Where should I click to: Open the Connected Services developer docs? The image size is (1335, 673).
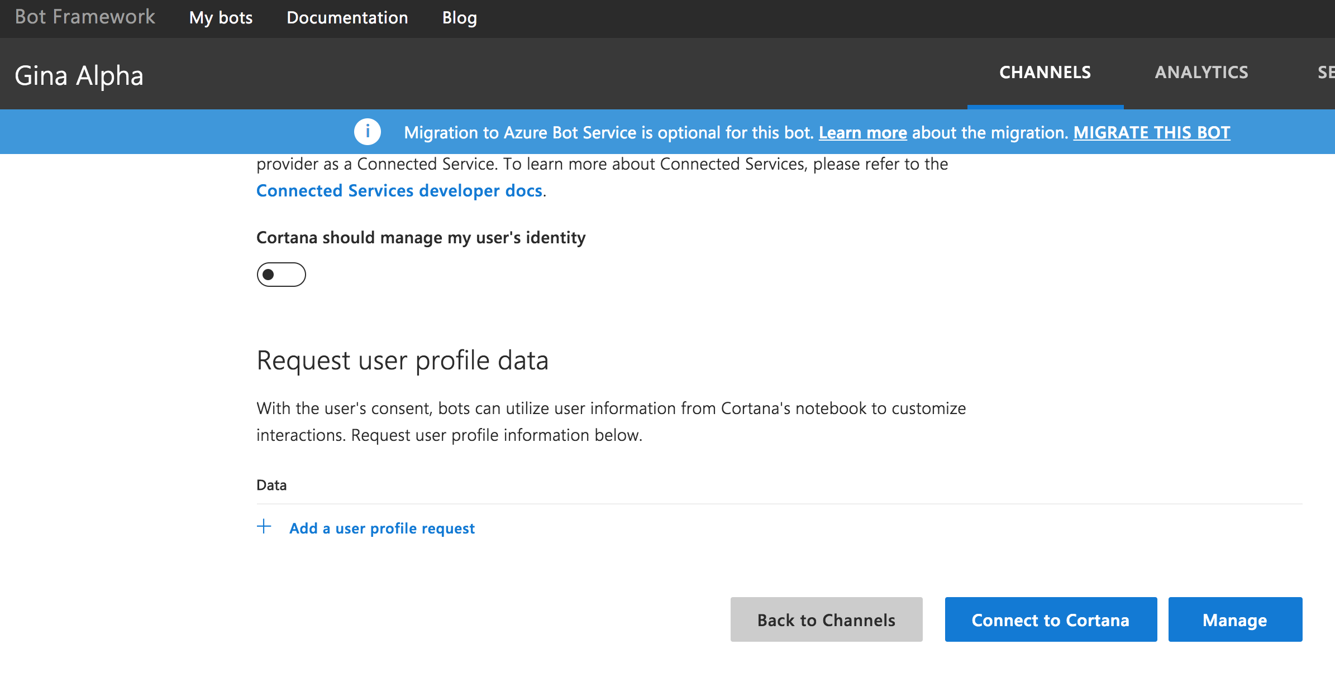coord(399,190)
